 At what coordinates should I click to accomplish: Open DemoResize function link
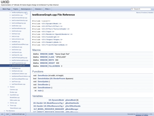click(x=43, y=76)
